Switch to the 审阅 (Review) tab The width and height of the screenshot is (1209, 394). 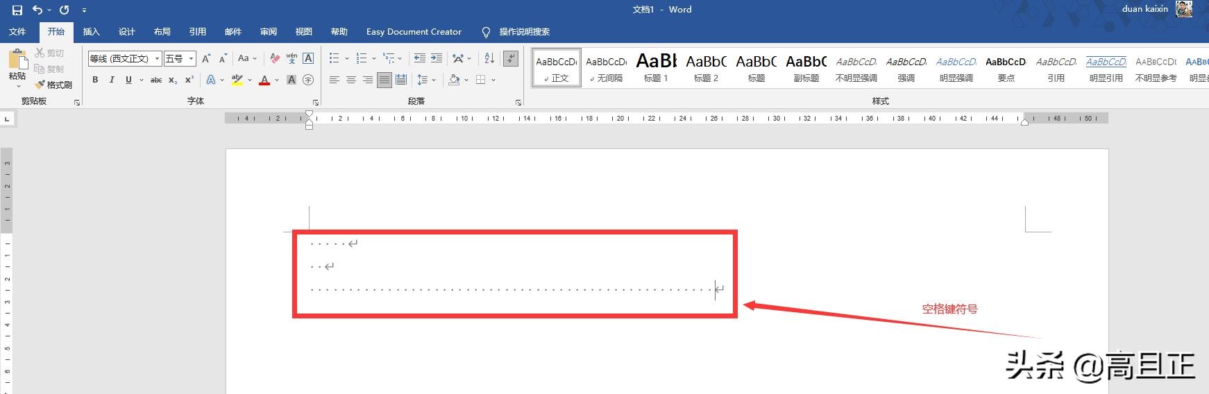[x=269, y=31]
